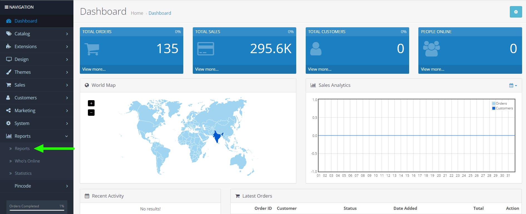Open the System sidebar label

click(x=22, y=123)
